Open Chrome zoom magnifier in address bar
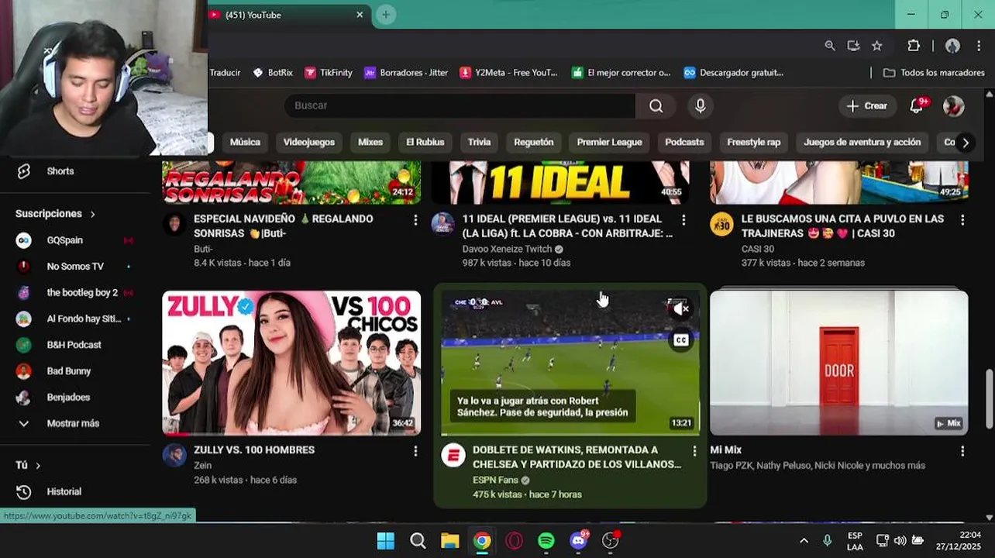This screenshot has width=995, height=558. pos(830,46)
